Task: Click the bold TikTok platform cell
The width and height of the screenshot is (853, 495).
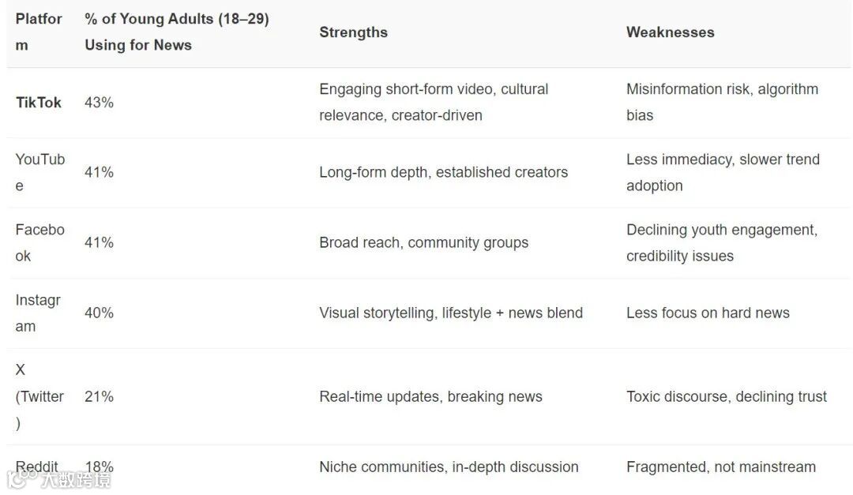Action: pyautogui.click(x=38, y=103)
